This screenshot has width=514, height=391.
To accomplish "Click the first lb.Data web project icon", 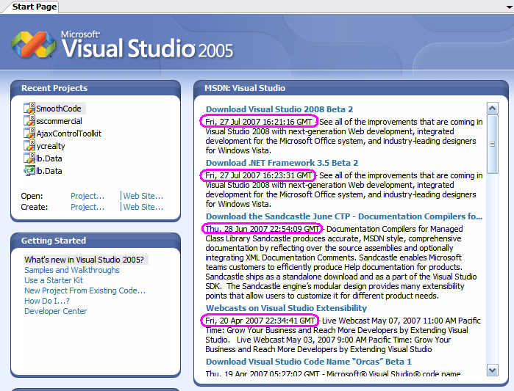I will tap(29, 158).
